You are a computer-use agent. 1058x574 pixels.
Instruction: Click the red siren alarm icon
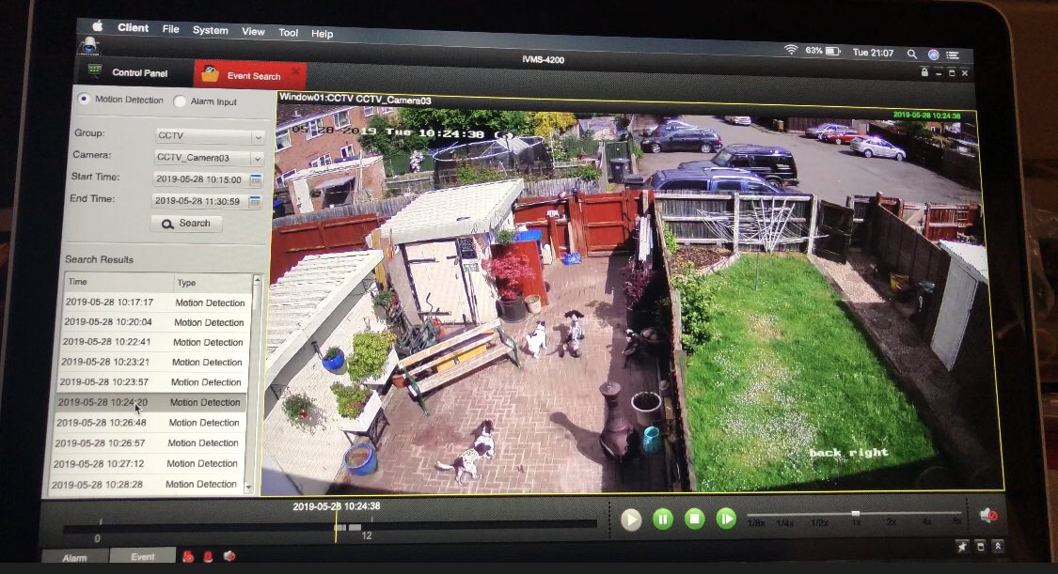[209, 556]
